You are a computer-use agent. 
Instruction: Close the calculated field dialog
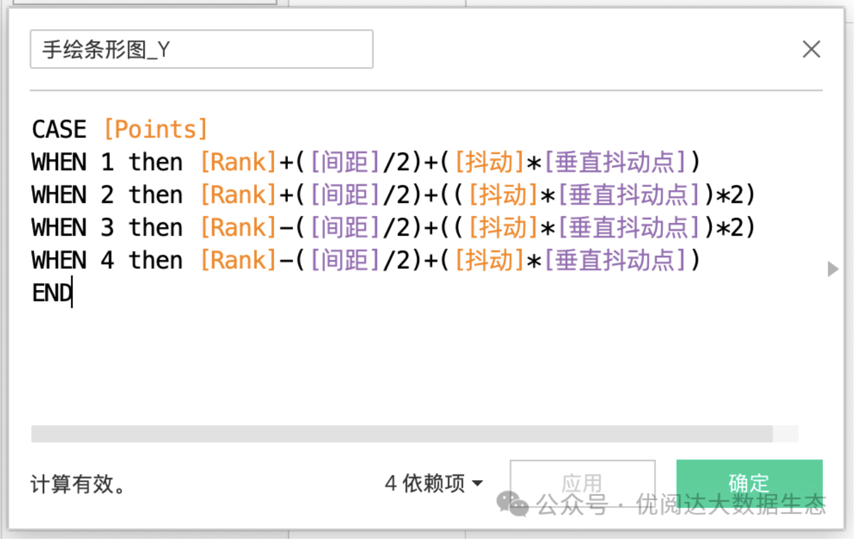point(811,49)
